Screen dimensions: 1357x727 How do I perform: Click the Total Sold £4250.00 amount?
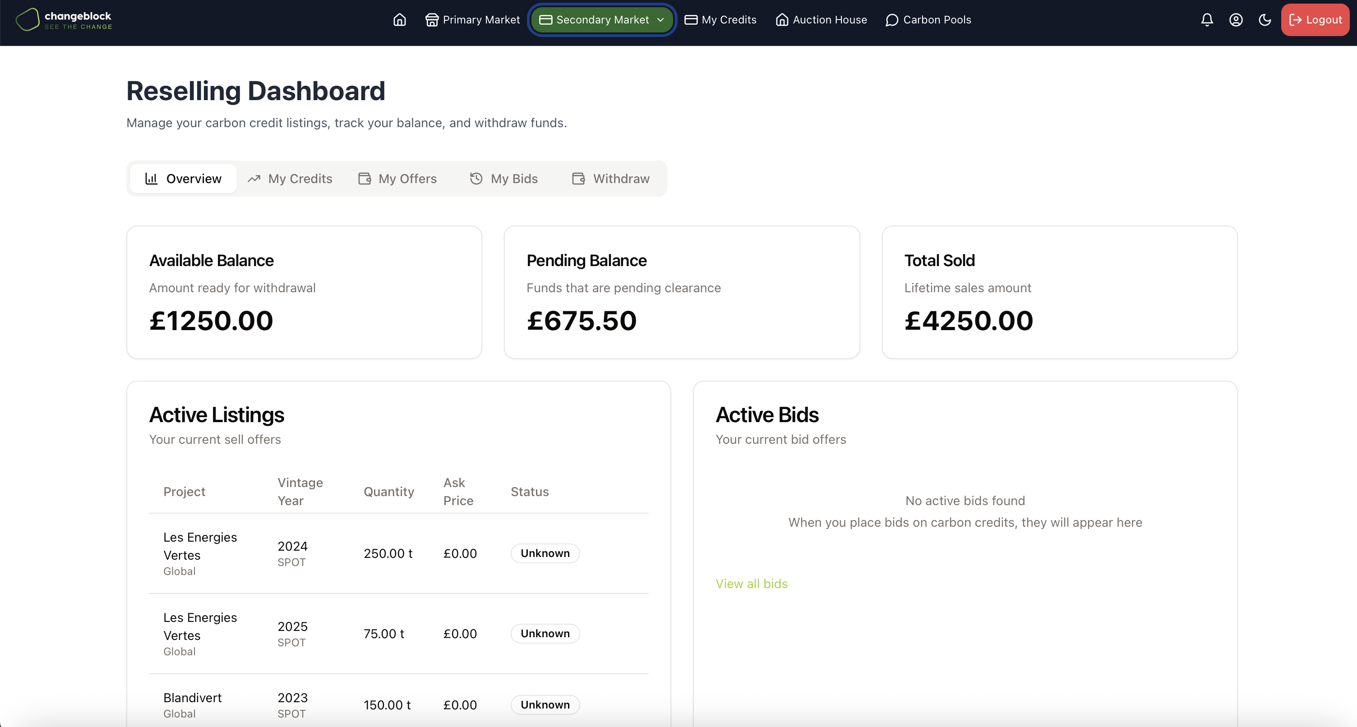[x=969, y=321]
